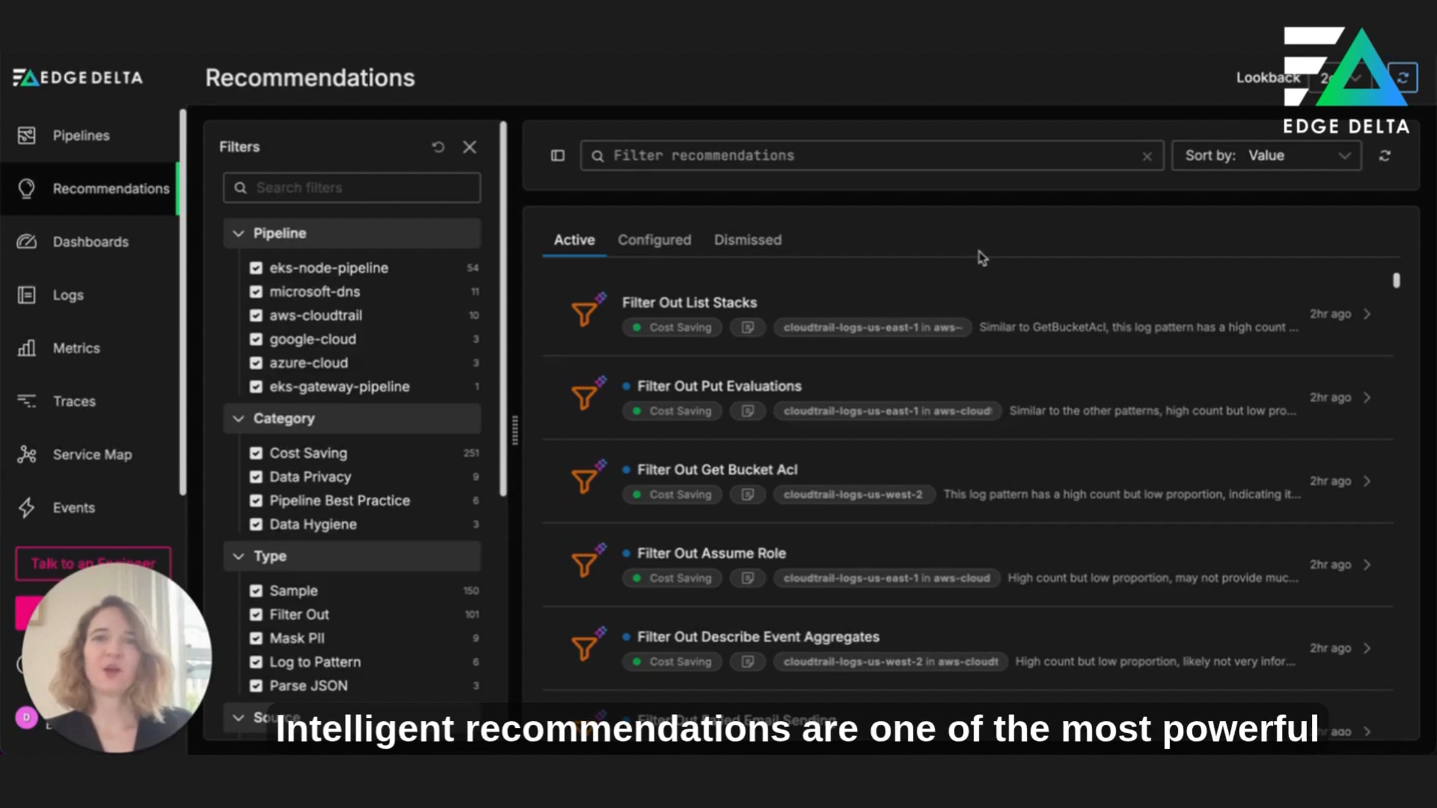Open Pipelines from the sidebar icon

tap(26, 136)
